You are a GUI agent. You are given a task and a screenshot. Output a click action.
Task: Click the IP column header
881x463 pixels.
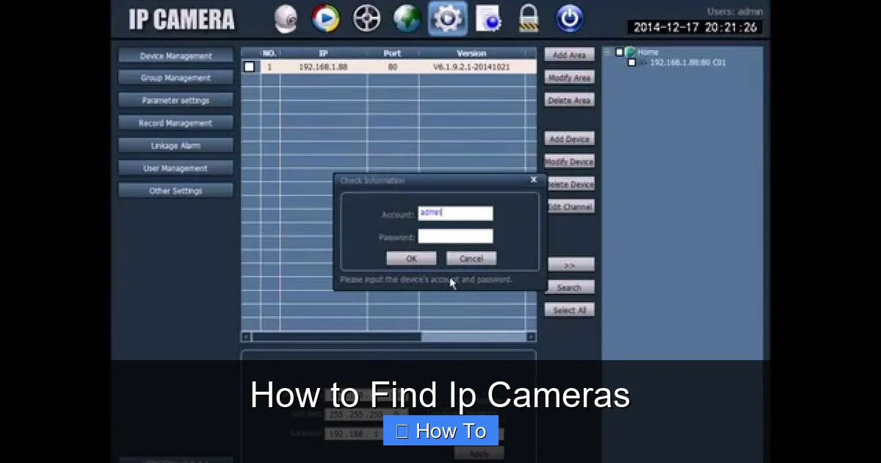pos(323,54)
